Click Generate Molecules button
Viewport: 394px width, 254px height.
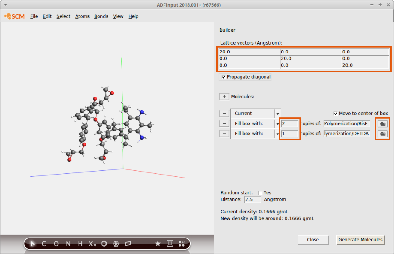click(x=360, y=240)
